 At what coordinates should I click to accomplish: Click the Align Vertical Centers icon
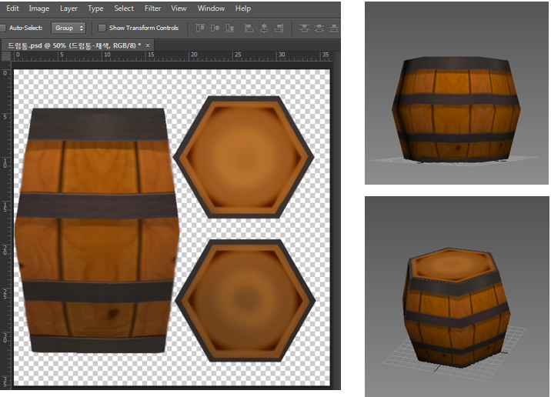pos(215,28)
